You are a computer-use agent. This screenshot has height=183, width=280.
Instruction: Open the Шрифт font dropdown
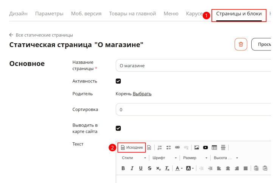[164, 158]
